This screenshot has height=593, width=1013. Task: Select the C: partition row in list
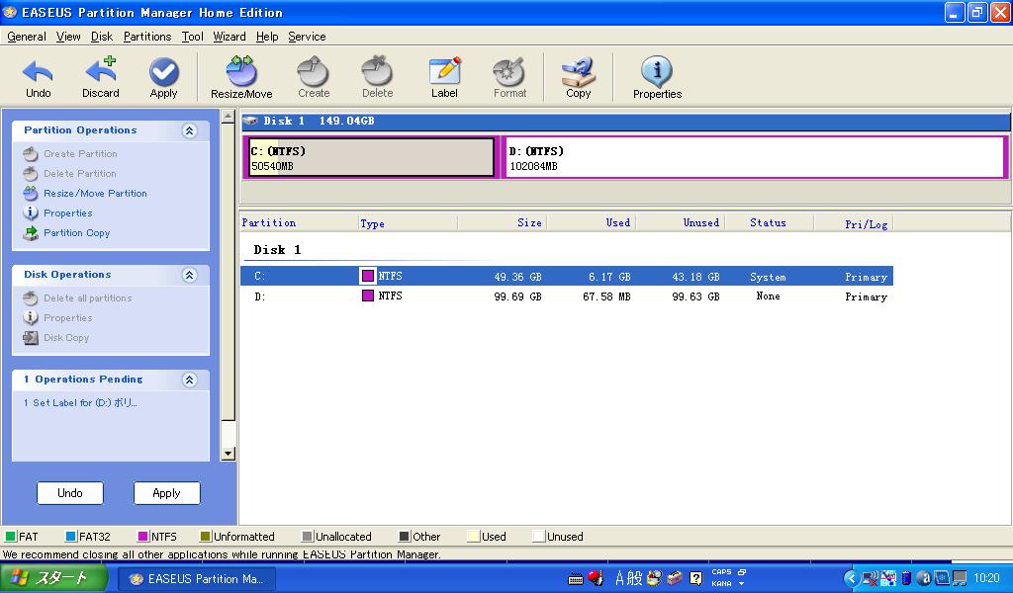pyautogui.click(x=567, y=276)
